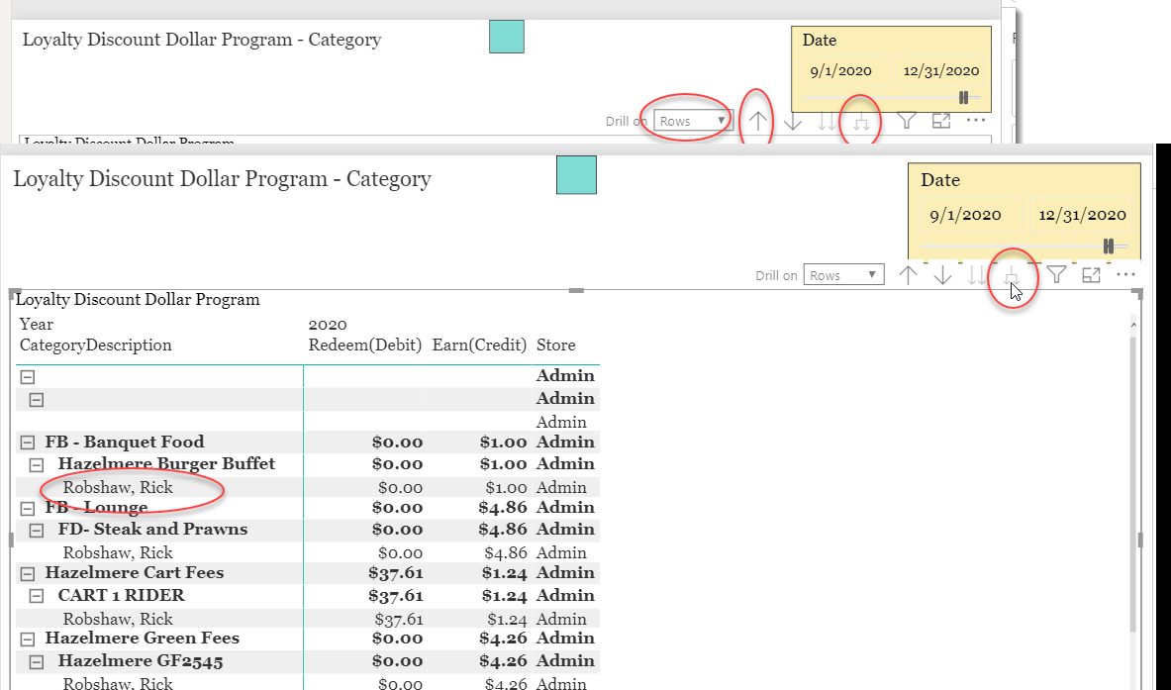The image size is (1171, 690).
Task: Click the Year header label
Action: 36,324
